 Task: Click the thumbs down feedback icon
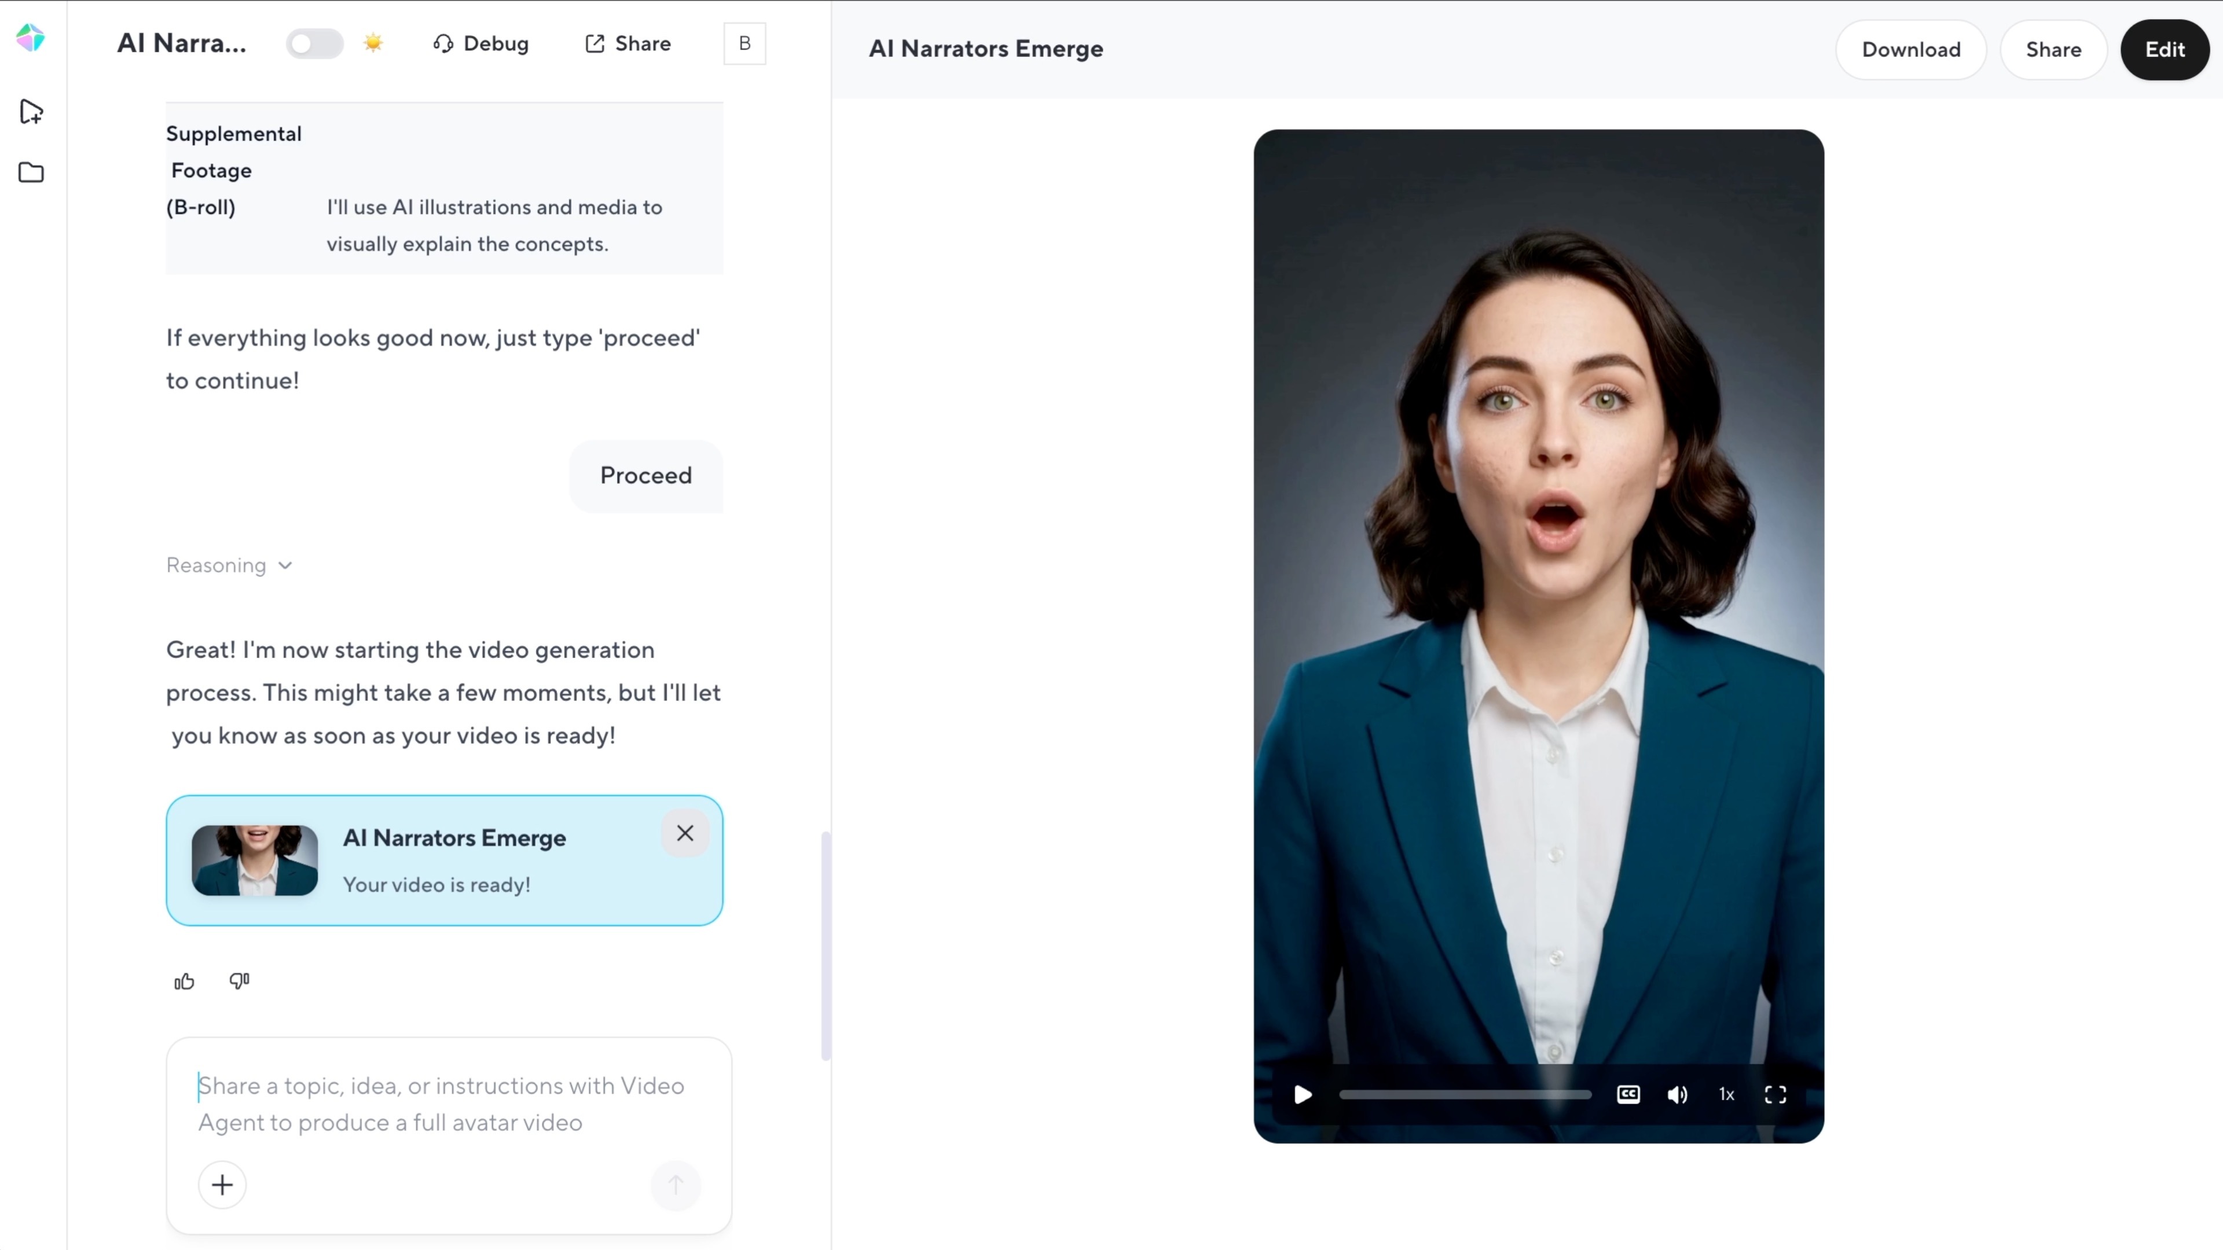click(239, 981)
